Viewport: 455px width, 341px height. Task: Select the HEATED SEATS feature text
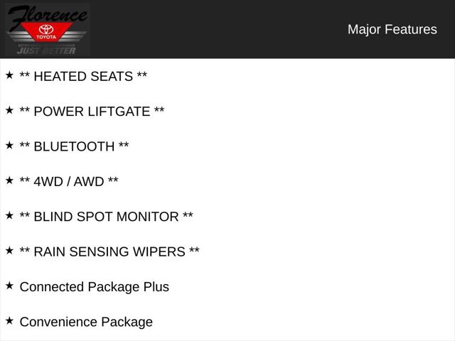coord(83,77)
